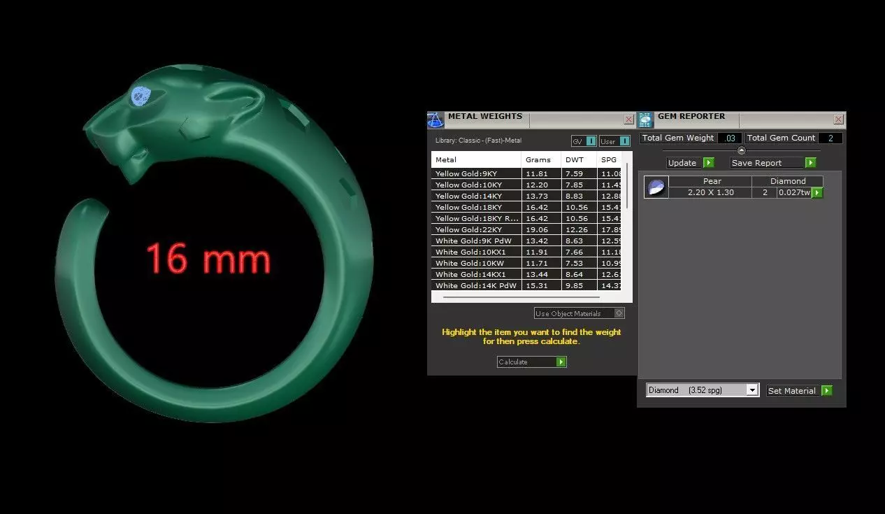Click the red 16 mm dimension label
Image resolution: width=885 pixels, height=514 pixels.
point(208,257)
